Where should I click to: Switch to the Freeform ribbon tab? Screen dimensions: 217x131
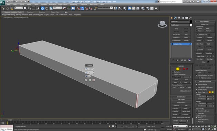click(x=30, y=12)
